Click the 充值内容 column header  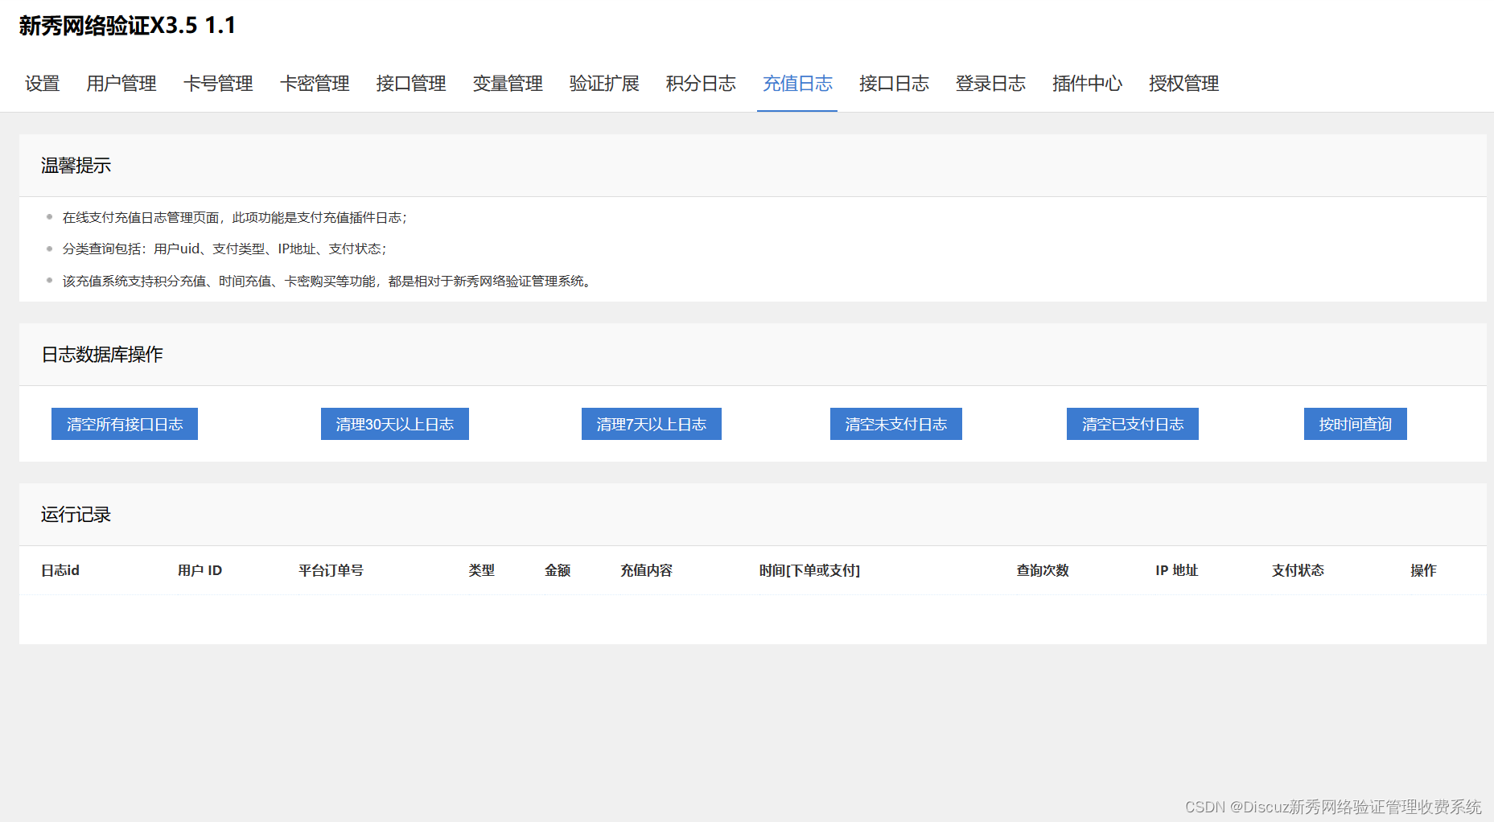(x=646, y=570)
